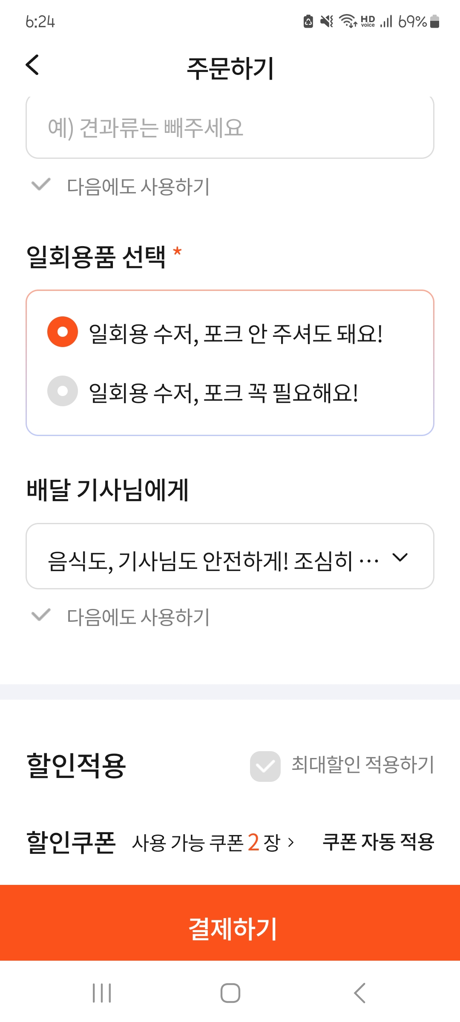
Task: Tap the chevron next to 사용 가능 쿠폰 2장
Action: tap(291, 842)
